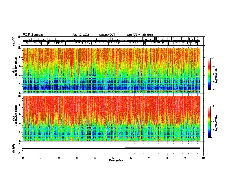The width and height of the screenshot is (229, 177).
Task: Select the date text 'Jan. 10, 2024'
Action: click(x=81, y=35)
